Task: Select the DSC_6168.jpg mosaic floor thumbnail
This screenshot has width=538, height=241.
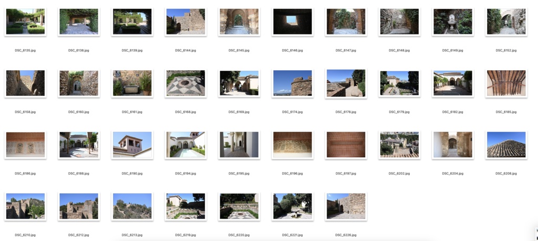Action: (185, 83)
